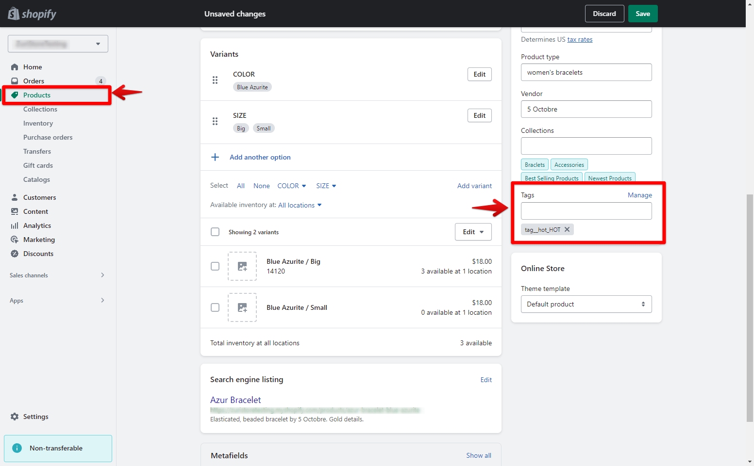754x466 pixels.
Task: Click the Customers person icon
Action: pos(15,197)
